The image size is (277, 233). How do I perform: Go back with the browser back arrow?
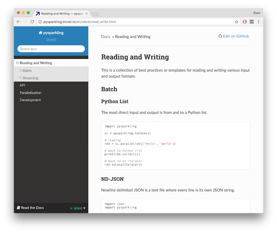18,22
